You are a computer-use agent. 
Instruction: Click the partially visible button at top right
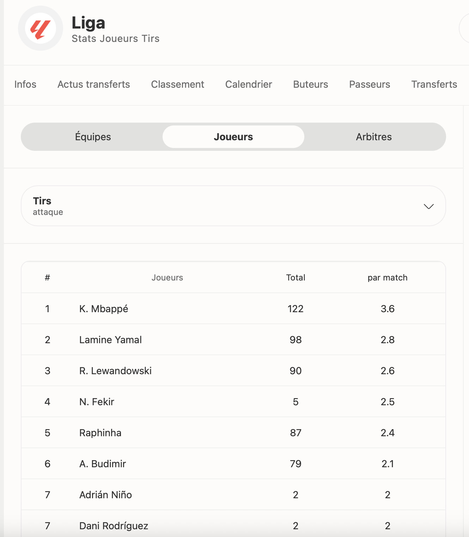click(464, 28)
